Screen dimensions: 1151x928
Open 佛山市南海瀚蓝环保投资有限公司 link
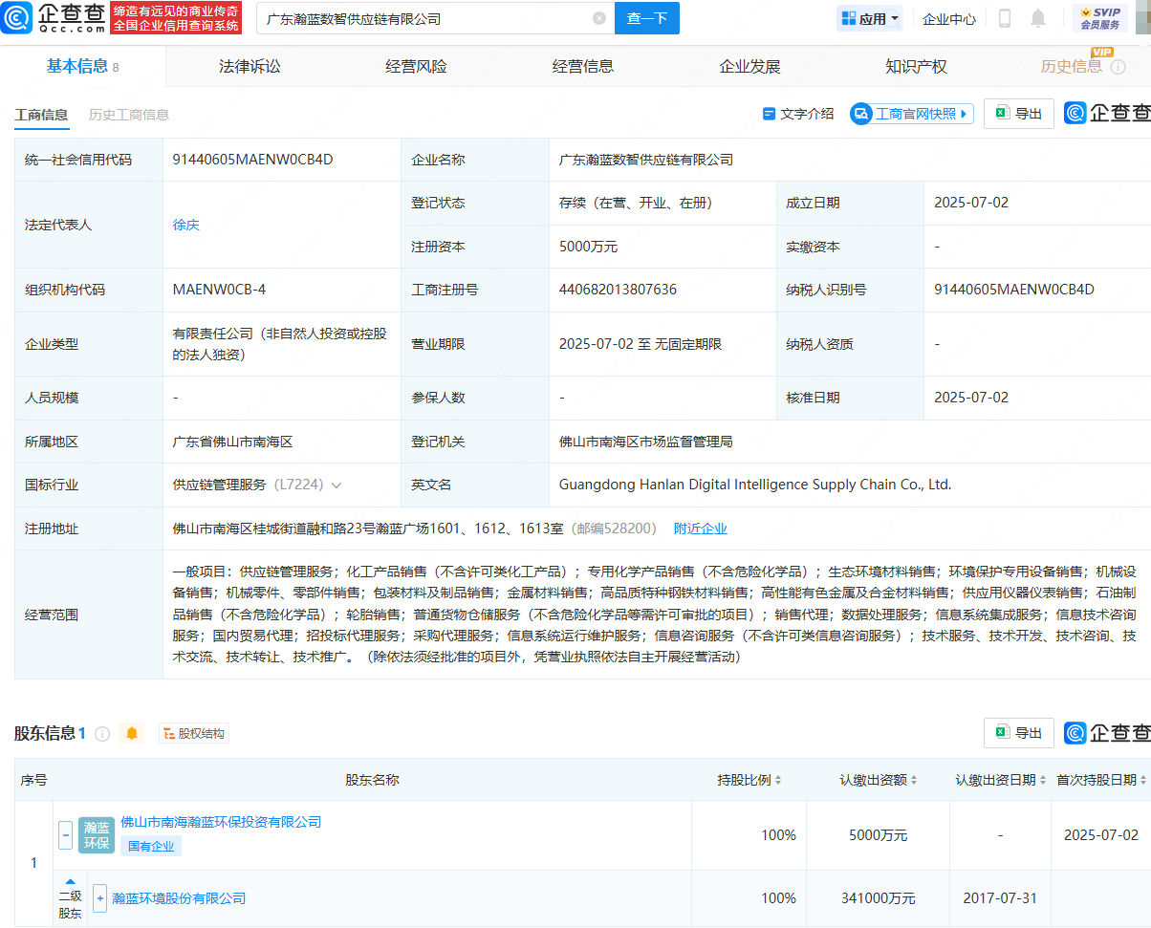tap(221, 822)
